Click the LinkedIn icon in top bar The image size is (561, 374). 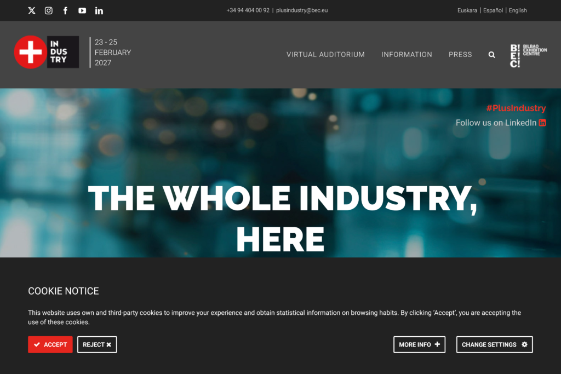pos(99,10)
